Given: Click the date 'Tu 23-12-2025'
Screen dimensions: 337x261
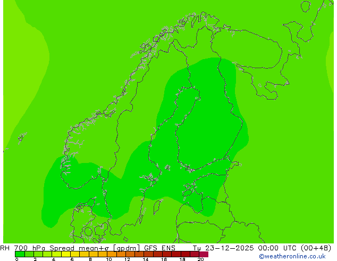Looking at the screenshot, I should pos(223,248).
